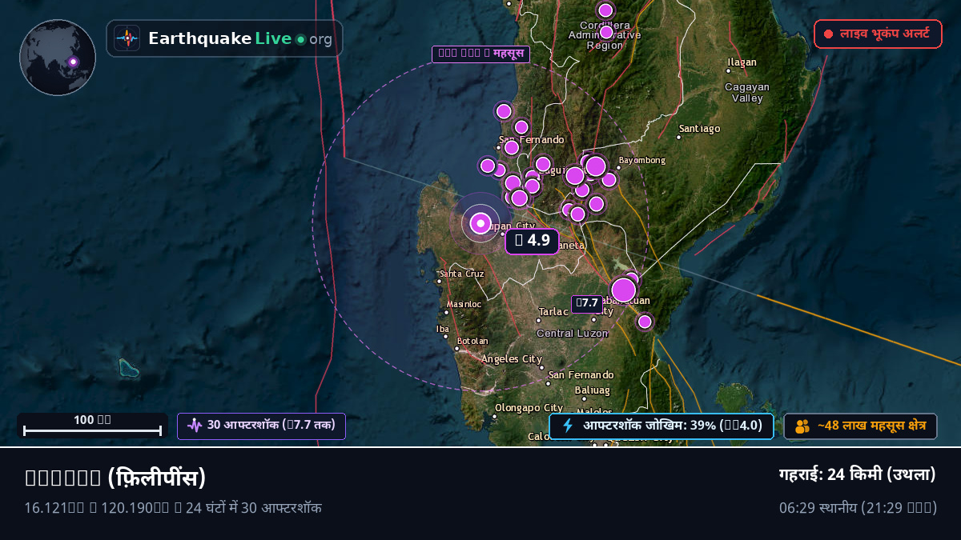Click the 06:29 स्थानीय local time text
The width and height of the screenshot is (961, 540).
pos(818,508)
